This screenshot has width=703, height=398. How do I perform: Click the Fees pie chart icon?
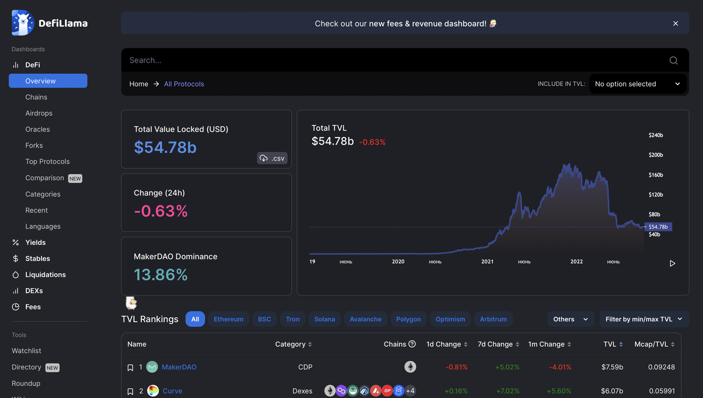[16, 307]
